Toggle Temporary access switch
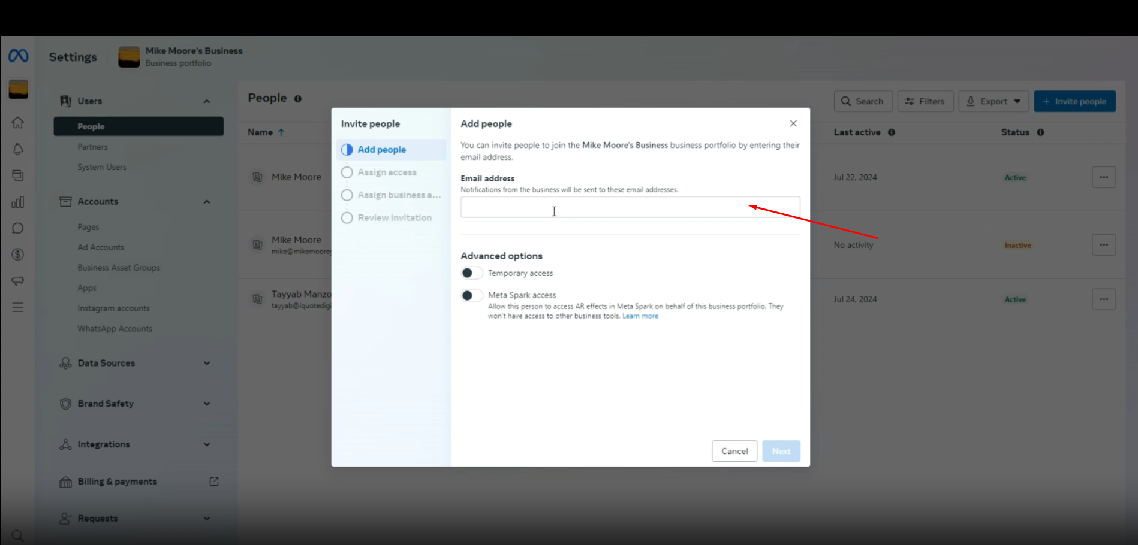1138x545 pixels. (x=471, y=273)
